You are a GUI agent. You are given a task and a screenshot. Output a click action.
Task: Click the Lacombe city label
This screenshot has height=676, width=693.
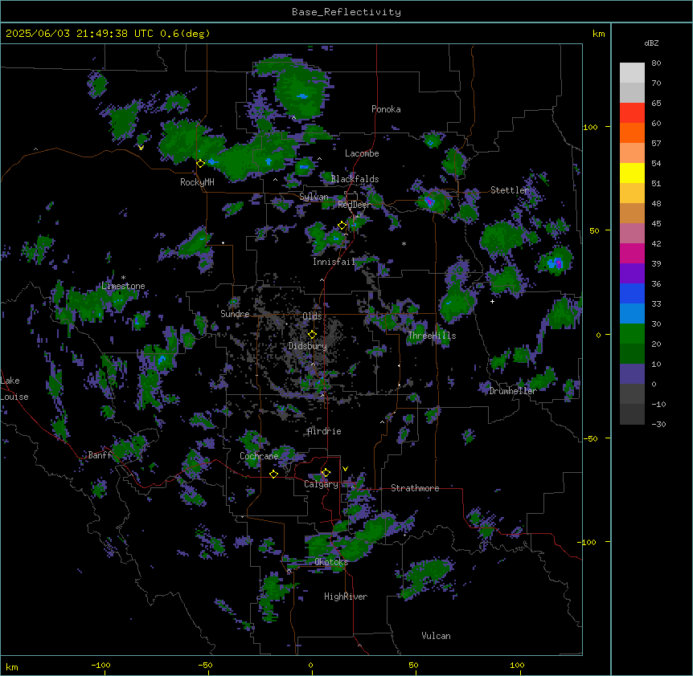click(x=362, y=153)
